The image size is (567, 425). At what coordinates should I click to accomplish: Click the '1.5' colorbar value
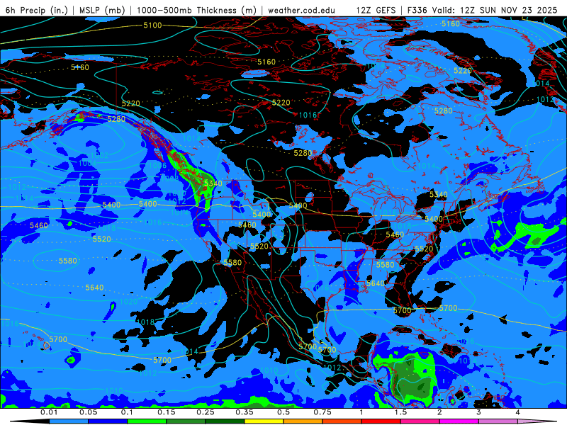400,412
